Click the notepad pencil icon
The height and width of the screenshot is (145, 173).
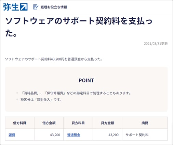pyautogui.click(x=36, y=7)
